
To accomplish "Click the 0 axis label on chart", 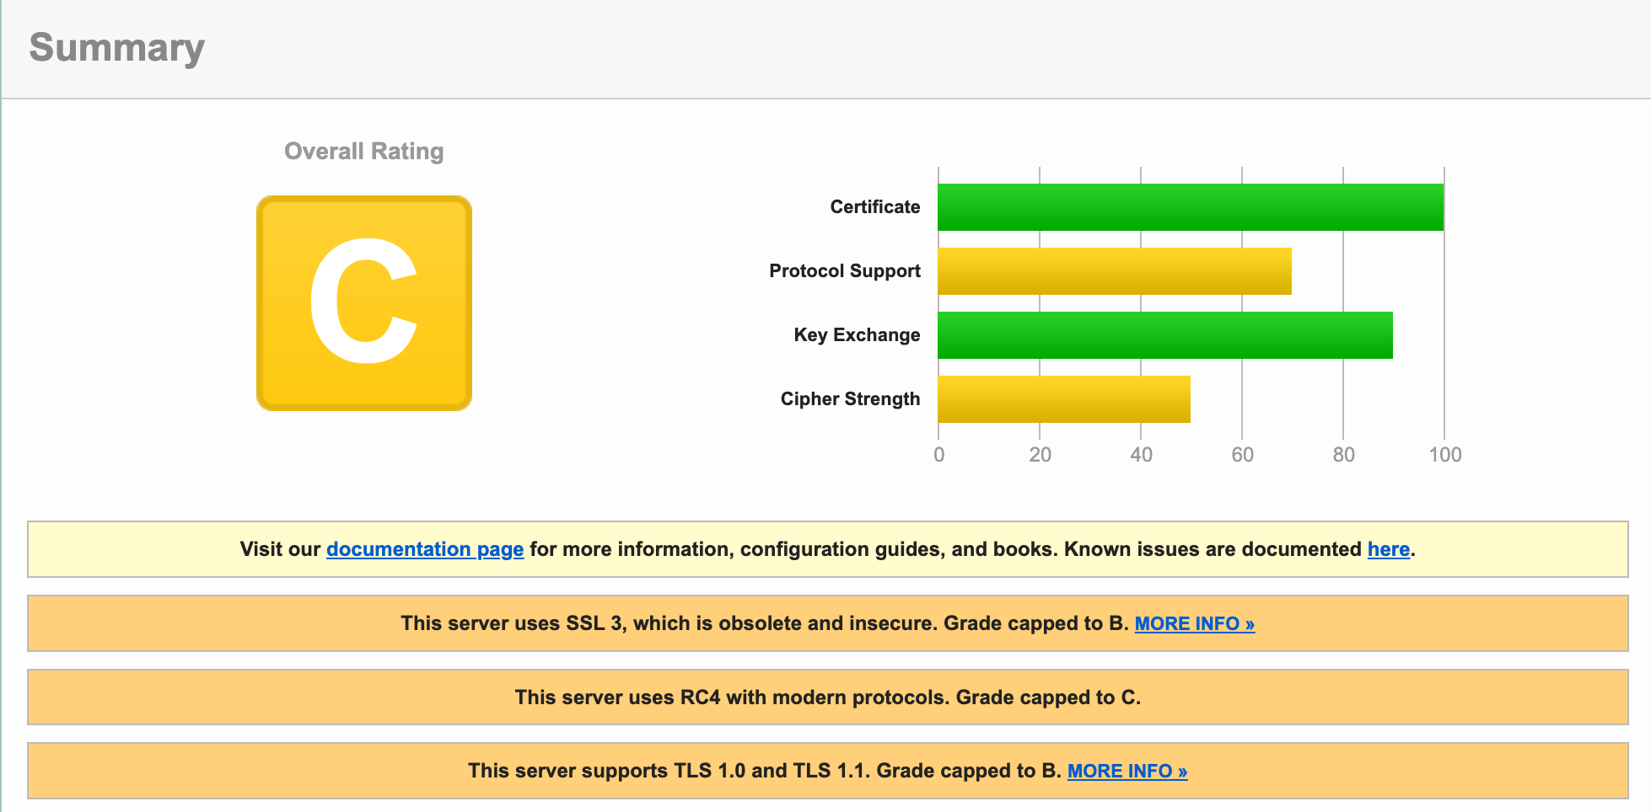I will (x=939, y=455).
